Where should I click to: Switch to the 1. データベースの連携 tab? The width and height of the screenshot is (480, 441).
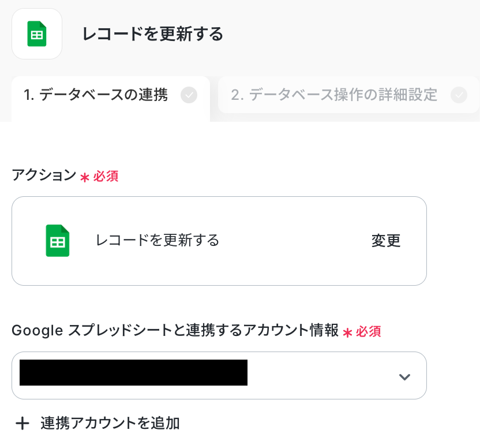coord(96,95)
